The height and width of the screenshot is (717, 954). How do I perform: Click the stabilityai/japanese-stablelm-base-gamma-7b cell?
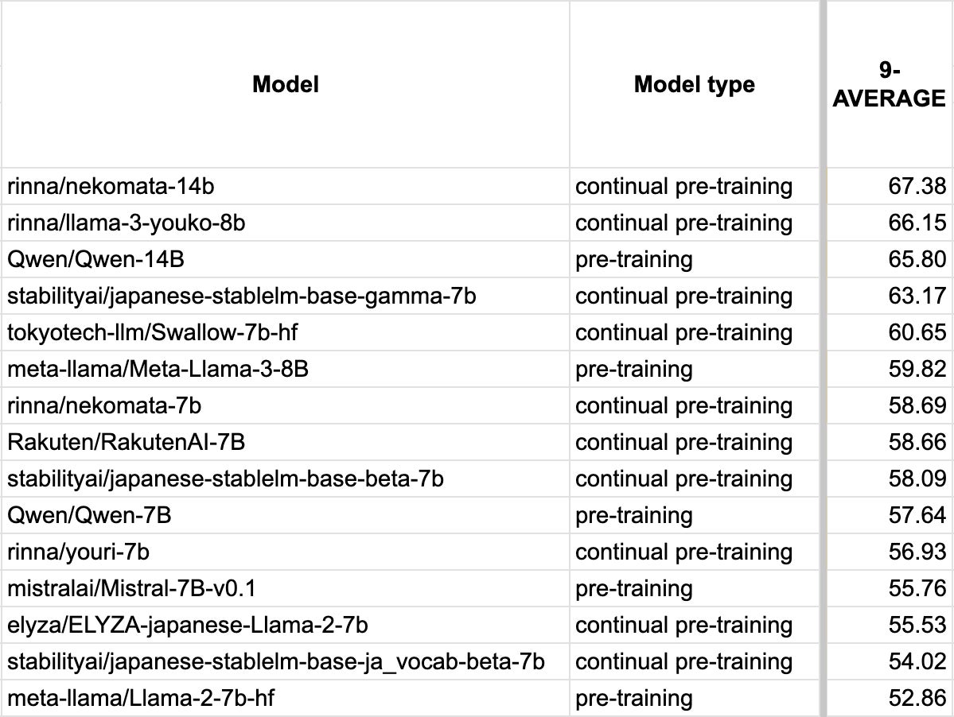[x=241, y=296]
